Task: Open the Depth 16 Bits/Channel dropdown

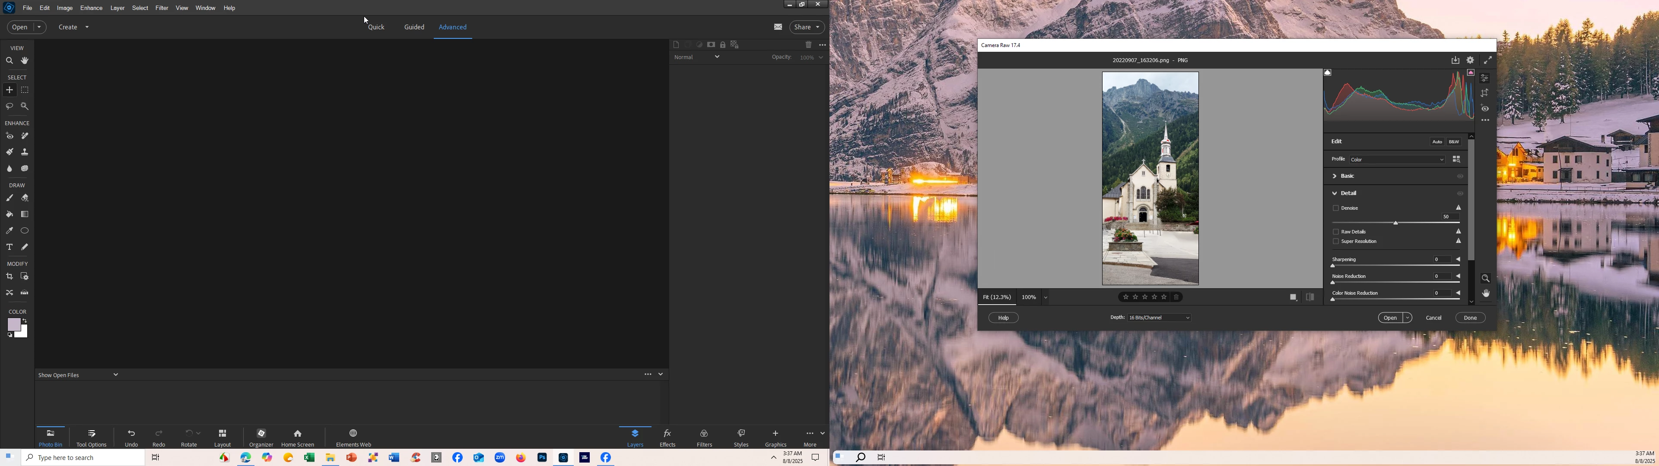Action: click(1159, 318)
